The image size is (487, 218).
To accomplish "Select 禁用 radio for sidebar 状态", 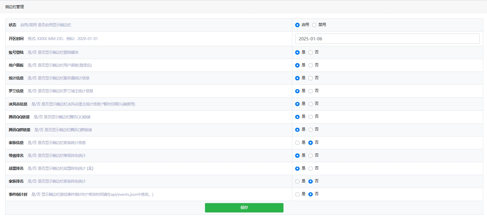I will coord(314,25).
